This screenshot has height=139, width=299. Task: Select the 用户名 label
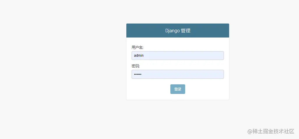coord(137,47)
